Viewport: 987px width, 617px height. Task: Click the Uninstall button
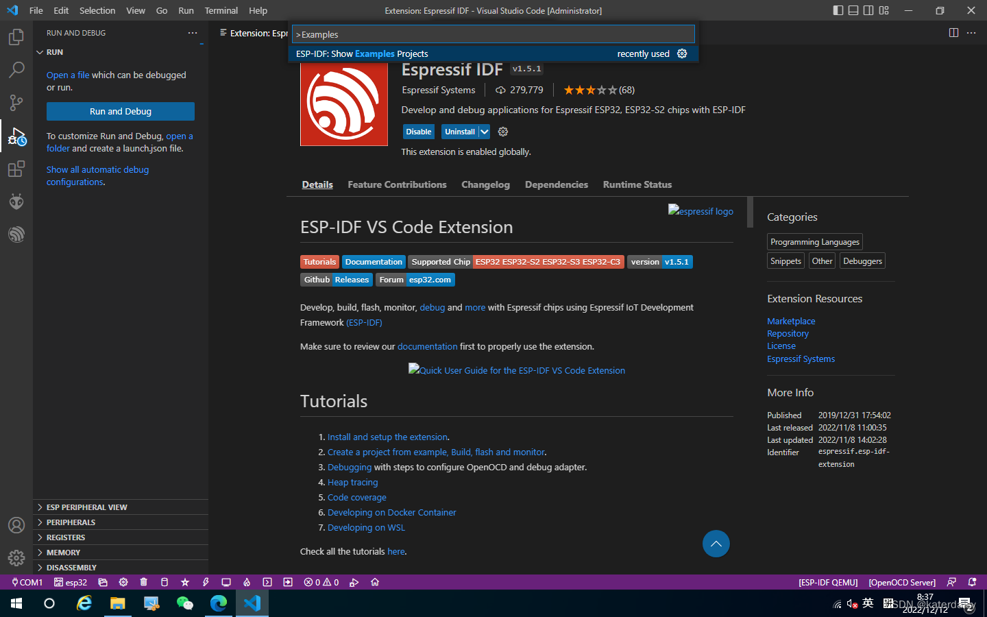460,132
